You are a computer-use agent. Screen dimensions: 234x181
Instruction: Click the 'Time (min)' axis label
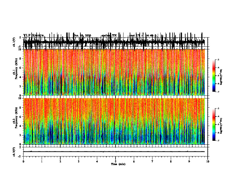point(118,164)
